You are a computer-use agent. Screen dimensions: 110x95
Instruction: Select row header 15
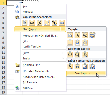(x=3, y=72)
